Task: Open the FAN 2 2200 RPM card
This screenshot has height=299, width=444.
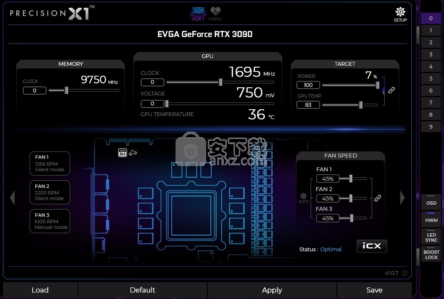Action: point(50,192)
